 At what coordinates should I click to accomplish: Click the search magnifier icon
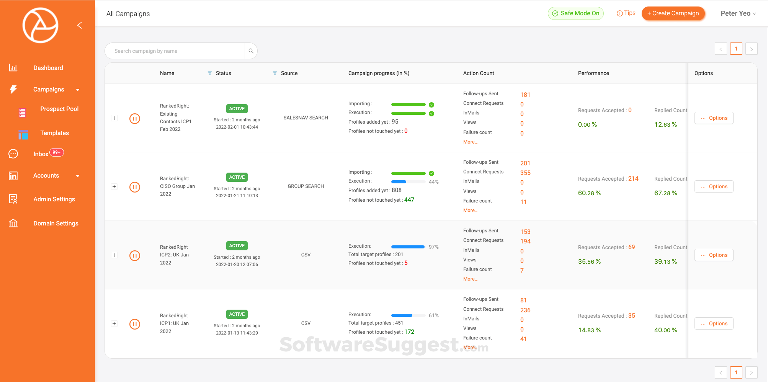pyautogui.click(x=251, y=51)
